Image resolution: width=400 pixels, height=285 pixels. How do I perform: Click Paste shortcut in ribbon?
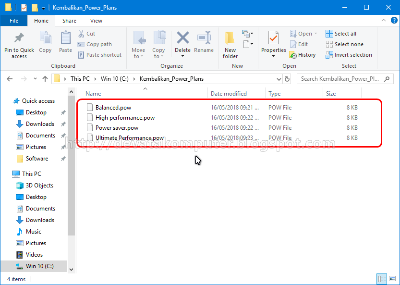99,55
